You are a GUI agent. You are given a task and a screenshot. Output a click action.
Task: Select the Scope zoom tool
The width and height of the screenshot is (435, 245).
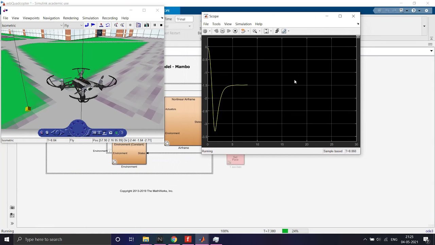[x=255, y=31]
